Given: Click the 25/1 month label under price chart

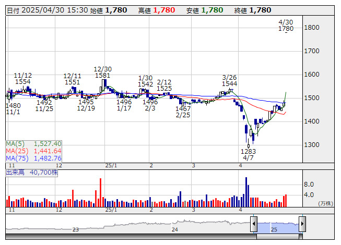Looking at the screenshot, I should pos(111,166).
